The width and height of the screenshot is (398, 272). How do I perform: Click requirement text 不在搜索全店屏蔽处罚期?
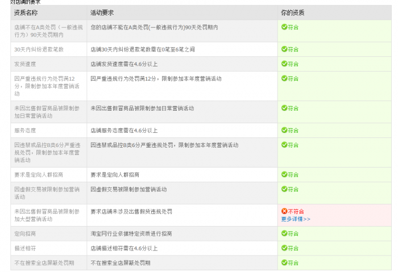tap(121, 263)
